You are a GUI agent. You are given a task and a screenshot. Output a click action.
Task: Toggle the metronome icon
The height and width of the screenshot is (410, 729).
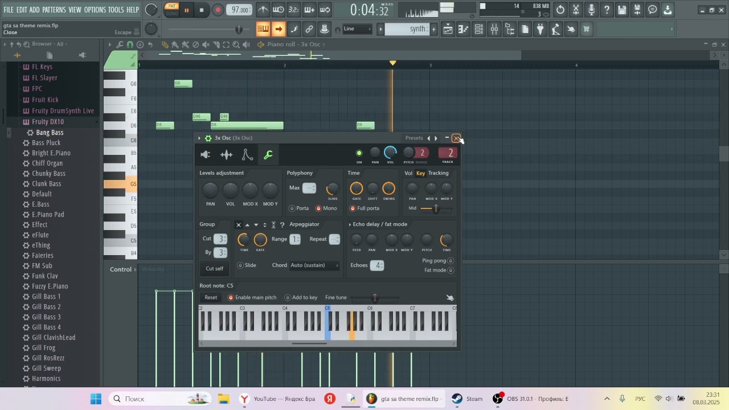coord(263,10)
